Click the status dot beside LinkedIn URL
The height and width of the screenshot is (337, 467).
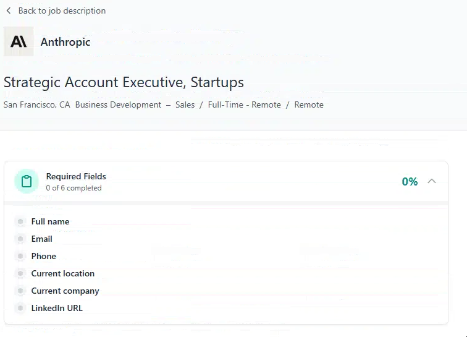pos(20,308)
